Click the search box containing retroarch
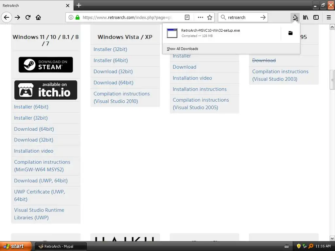 pos(242,17)
